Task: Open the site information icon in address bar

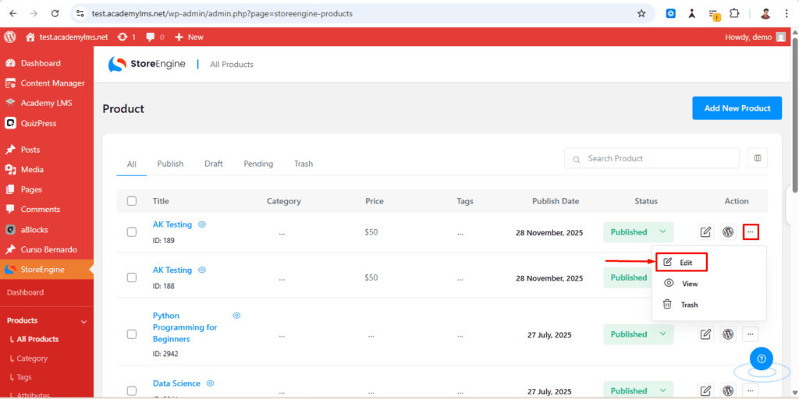Action: pyautogui.click(x=80, y=14)
